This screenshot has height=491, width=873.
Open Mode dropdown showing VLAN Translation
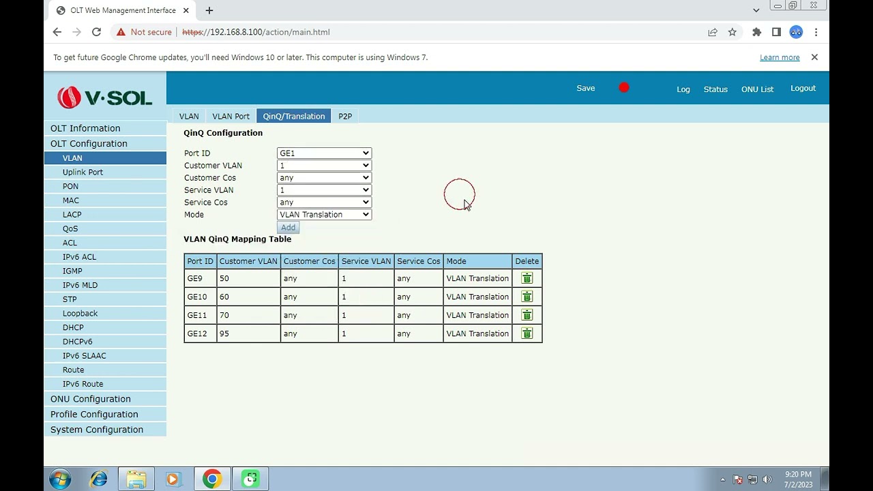[324, 215]
